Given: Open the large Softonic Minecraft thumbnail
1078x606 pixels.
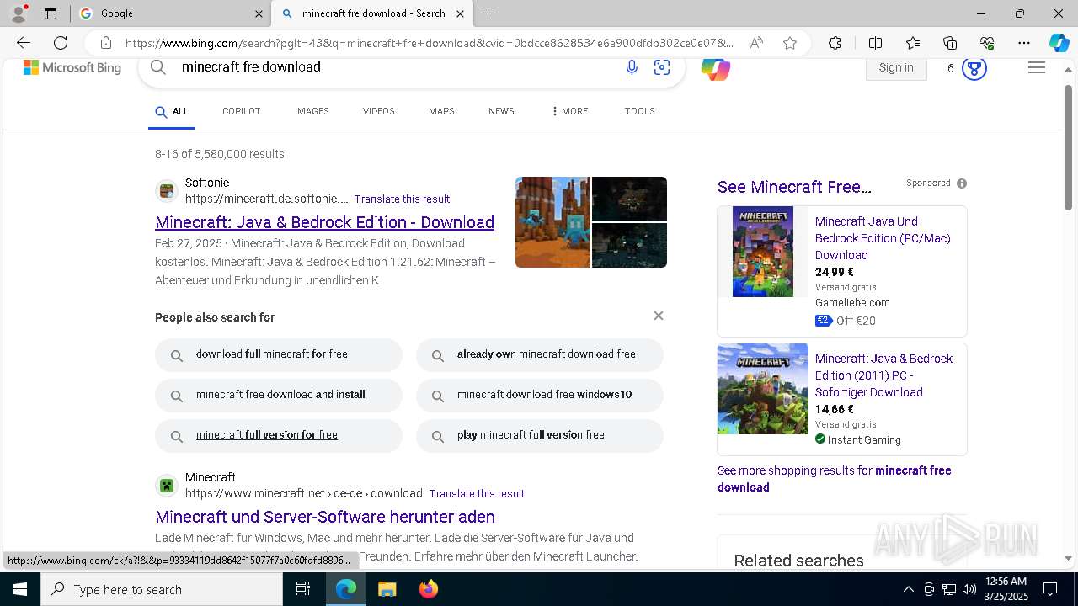Looking at the screenshot, I should tap(552, 222).
